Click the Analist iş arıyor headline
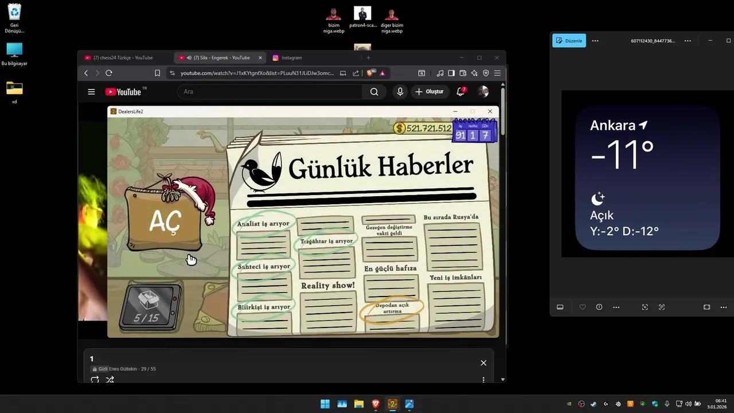The image size is (734, 413). pyautogui.click(x=263, y=224)
